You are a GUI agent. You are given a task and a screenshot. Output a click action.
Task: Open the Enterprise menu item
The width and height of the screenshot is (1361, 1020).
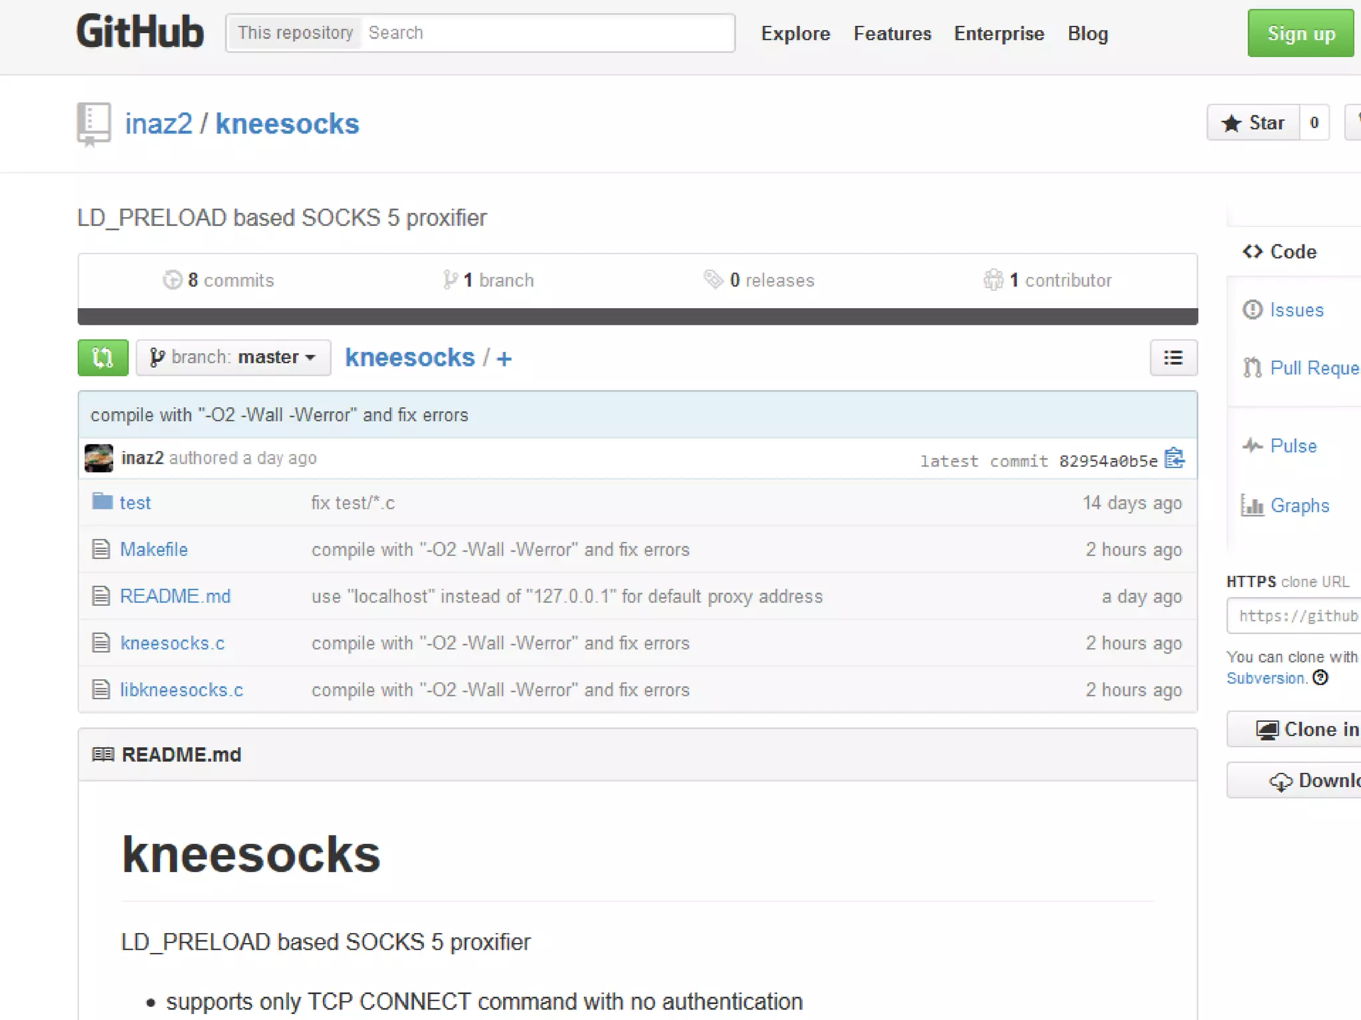pos(999,33)
